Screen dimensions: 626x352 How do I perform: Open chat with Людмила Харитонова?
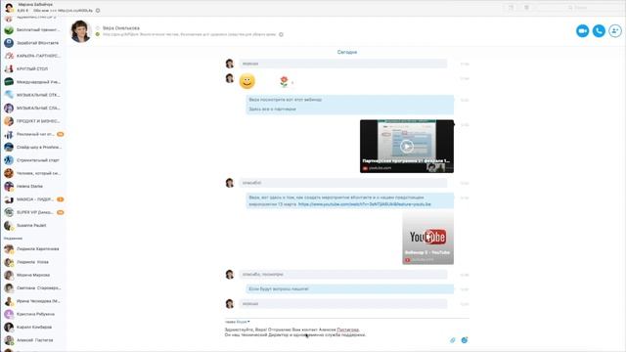(x=33, y=249)
